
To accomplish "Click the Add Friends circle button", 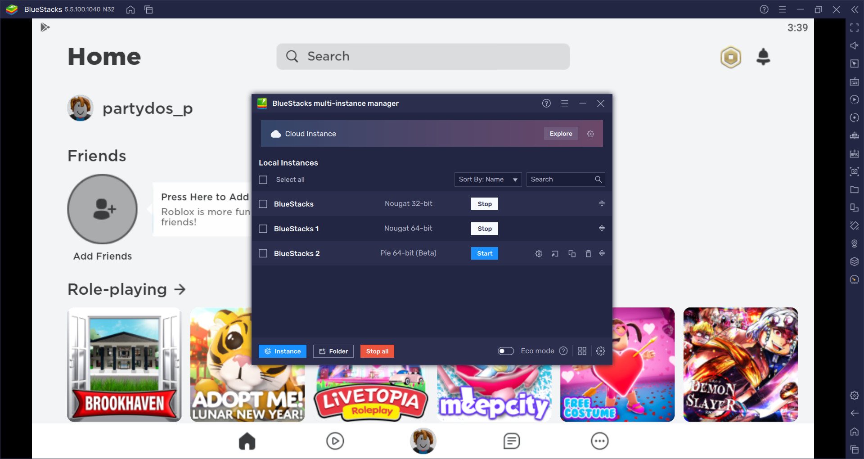I will point(103,209).
